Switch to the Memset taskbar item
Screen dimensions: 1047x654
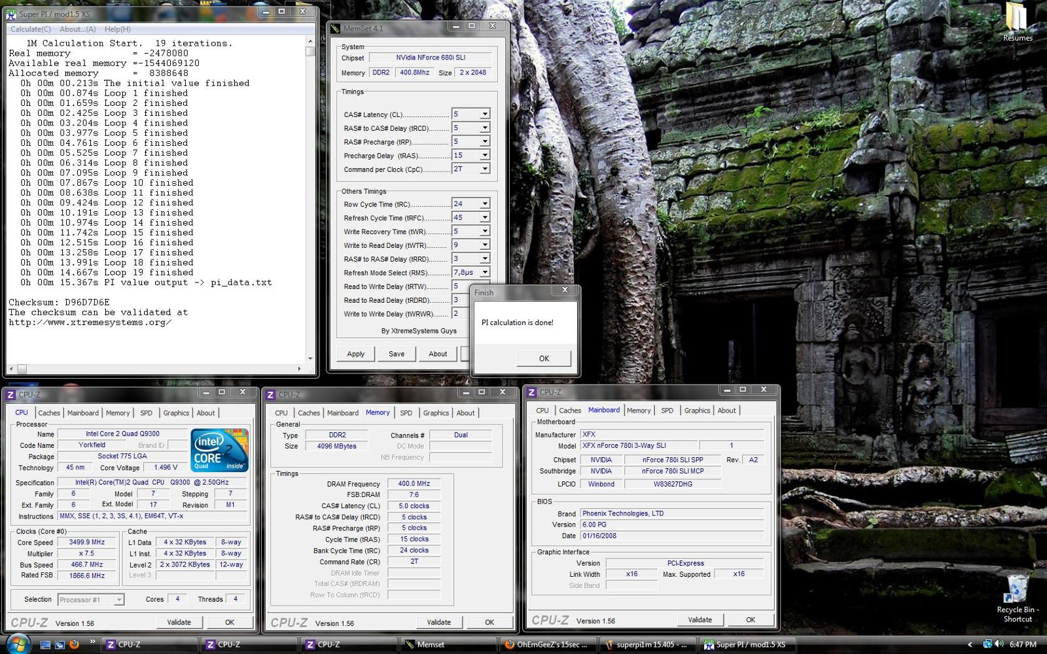(x=448, y=644)
